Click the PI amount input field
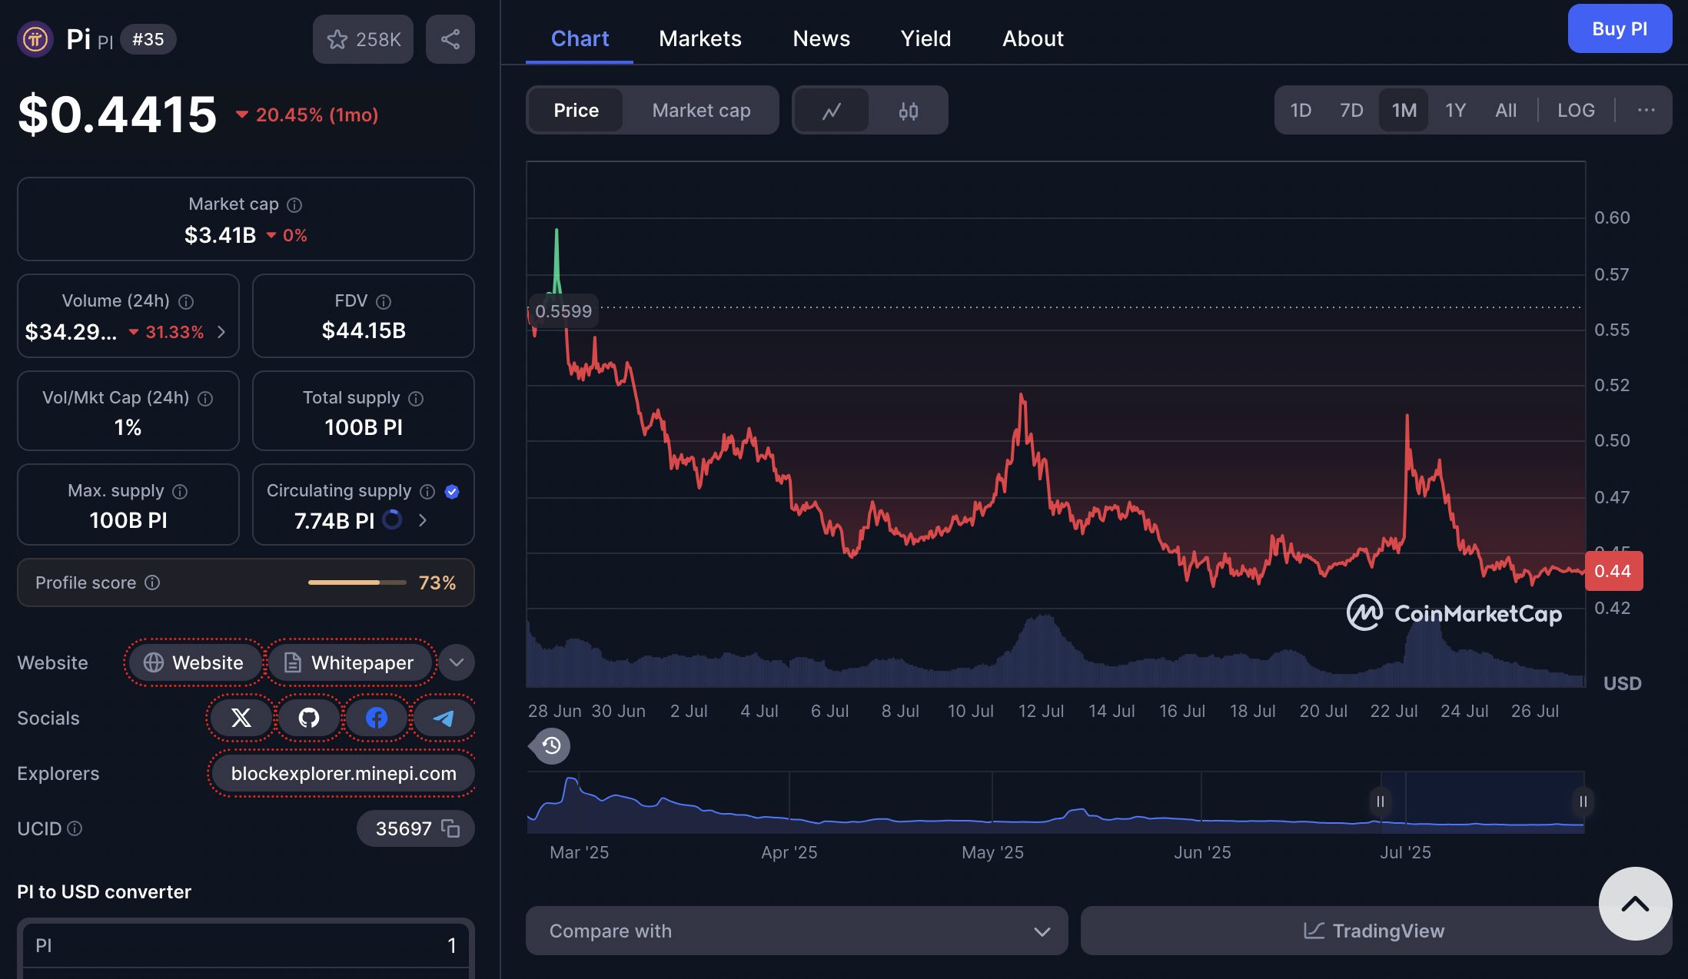1688x979 pixels. point(245,945)
